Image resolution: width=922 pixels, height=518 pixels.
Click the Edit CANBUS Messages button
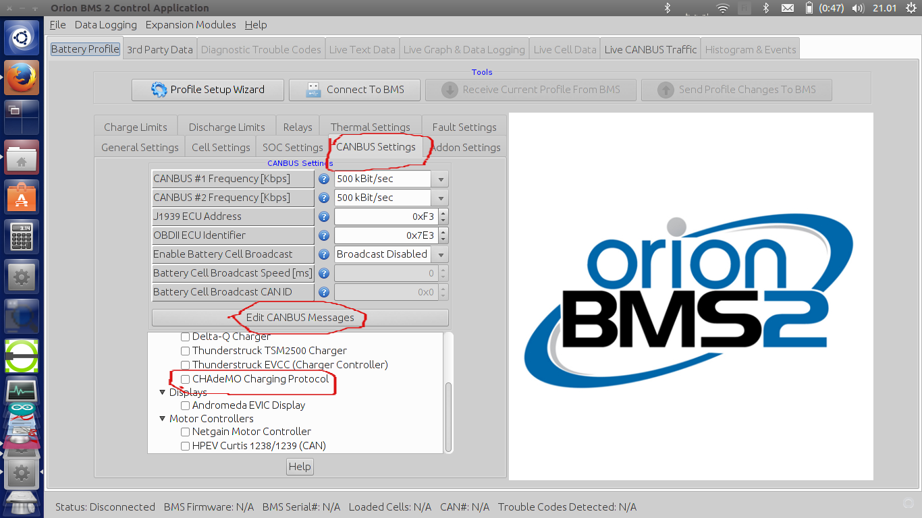(x=300, y=317)
